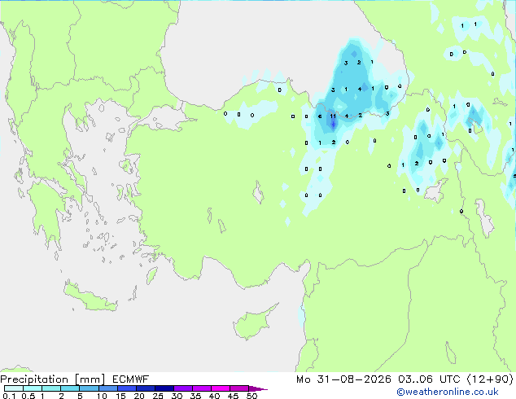
Task: Click the 0.1–0.5 mm palest legend swatch
Action: point(14,388)
